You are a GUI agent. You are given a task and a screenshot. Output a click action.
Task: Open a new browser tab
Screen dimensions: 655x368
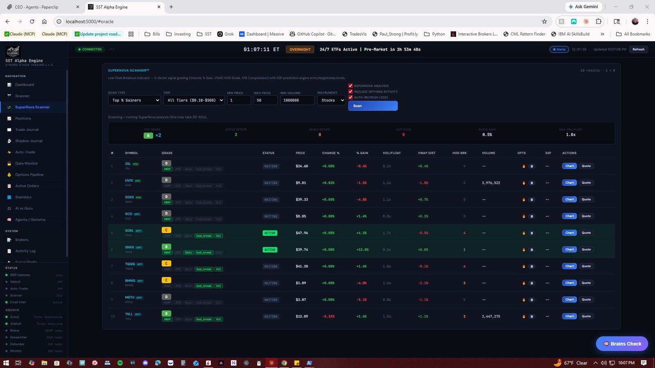click(171, 7)
